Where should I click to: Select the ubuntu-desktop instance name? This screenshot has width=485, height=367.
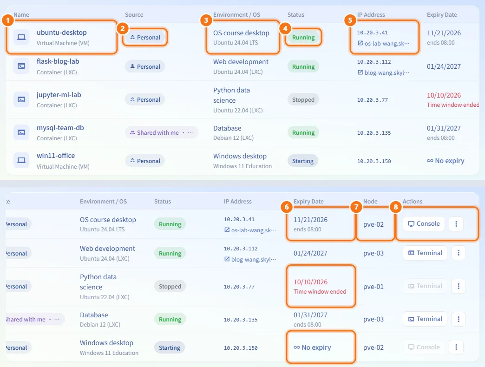tap(61, 33)
